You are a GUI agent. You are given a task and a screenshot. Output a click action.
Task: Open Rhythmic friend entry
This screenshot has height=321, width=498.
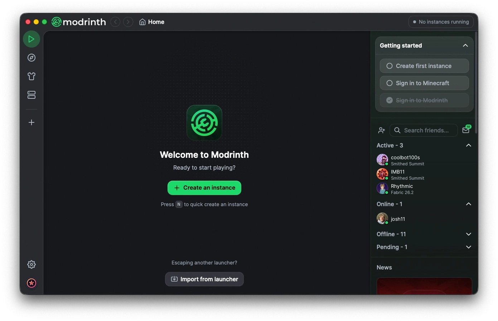(424, 189)
